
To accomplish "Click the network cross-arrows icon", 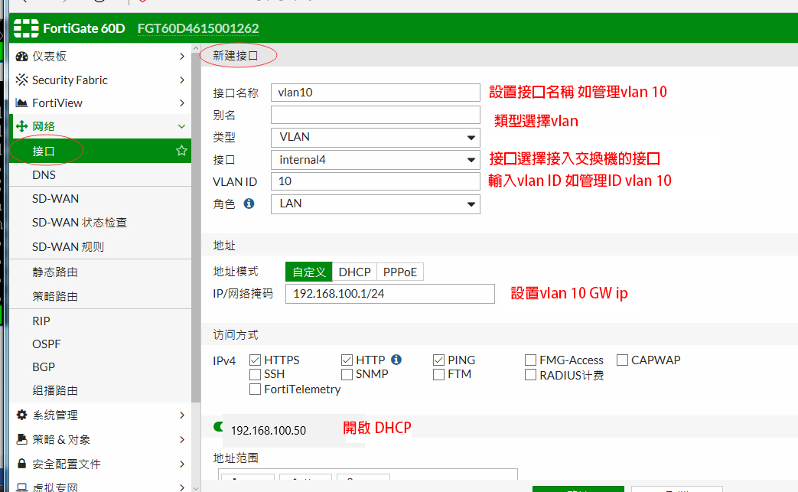I will coord(21,126).
